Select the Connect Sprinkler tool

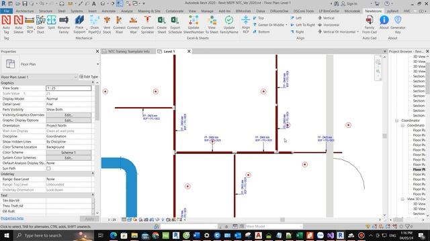[148, 25]
